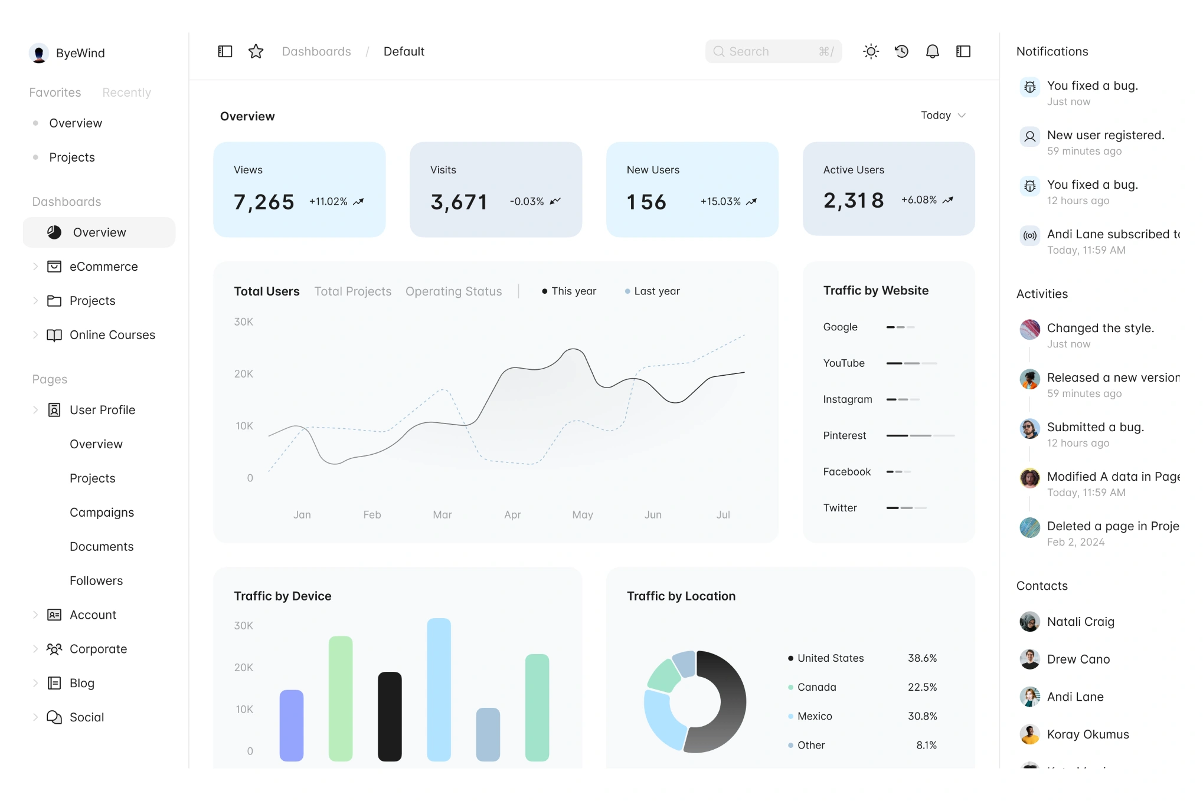1203x801 pixels.
Task: Click the YouTube traffic bar
Action: (911, 363)
